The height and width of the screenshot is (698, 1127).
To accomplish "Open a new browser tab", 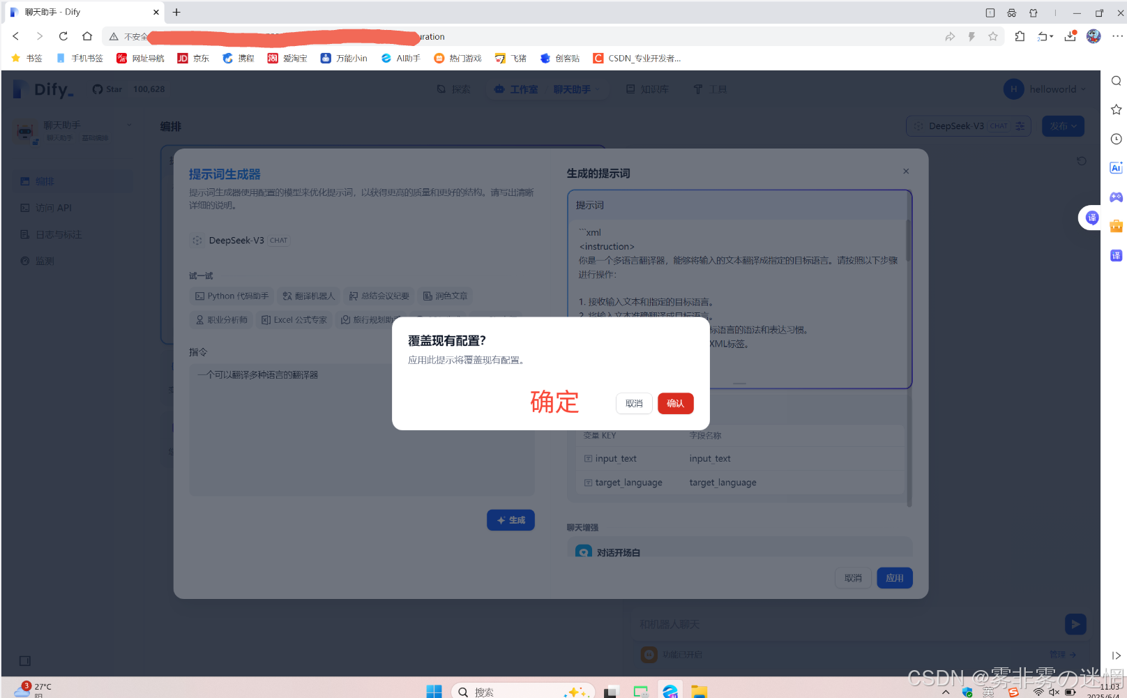I will coord(176,12).
